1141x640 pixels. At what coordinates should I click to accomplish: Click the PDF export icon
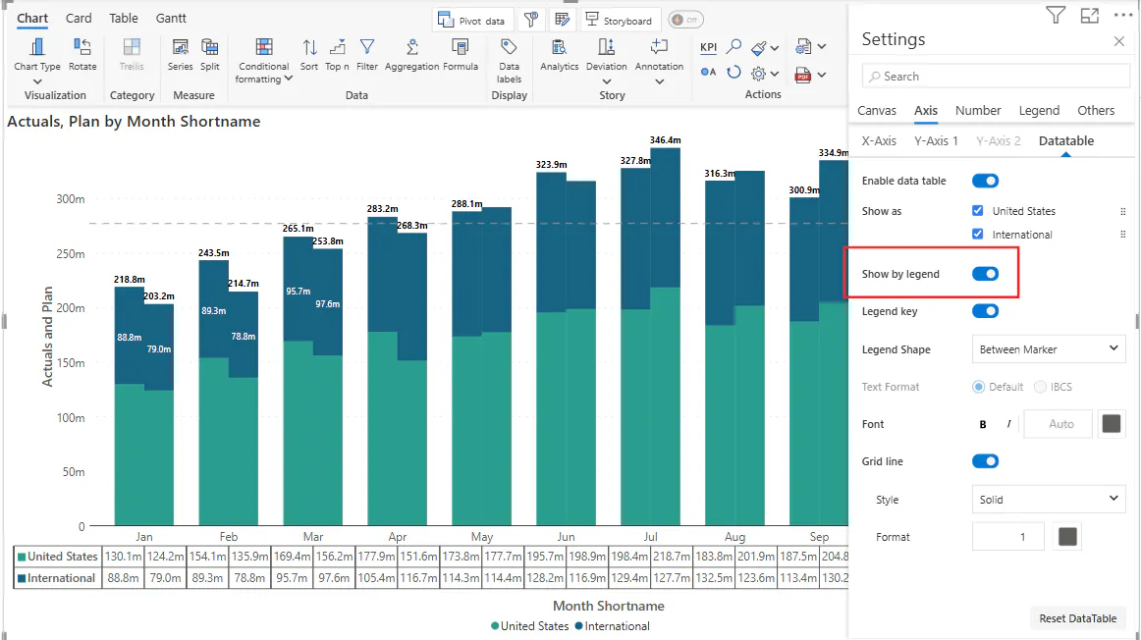803,75
